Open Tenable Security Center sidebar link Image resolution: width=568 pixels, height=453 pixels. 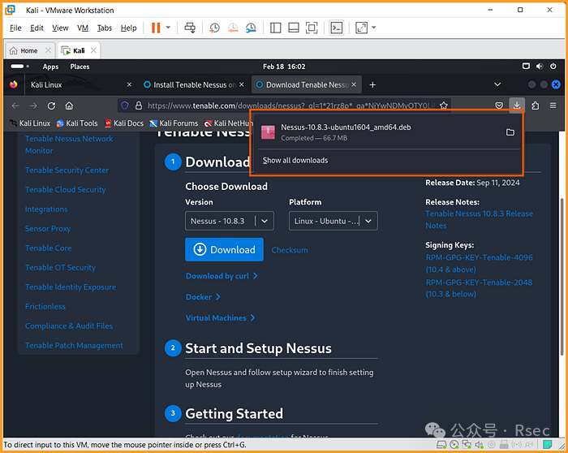click(x=67, y=170)
